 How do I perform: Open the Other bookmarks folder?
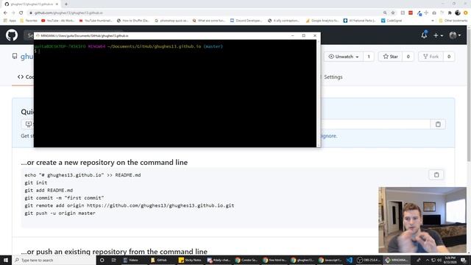[x=453, y=21]
